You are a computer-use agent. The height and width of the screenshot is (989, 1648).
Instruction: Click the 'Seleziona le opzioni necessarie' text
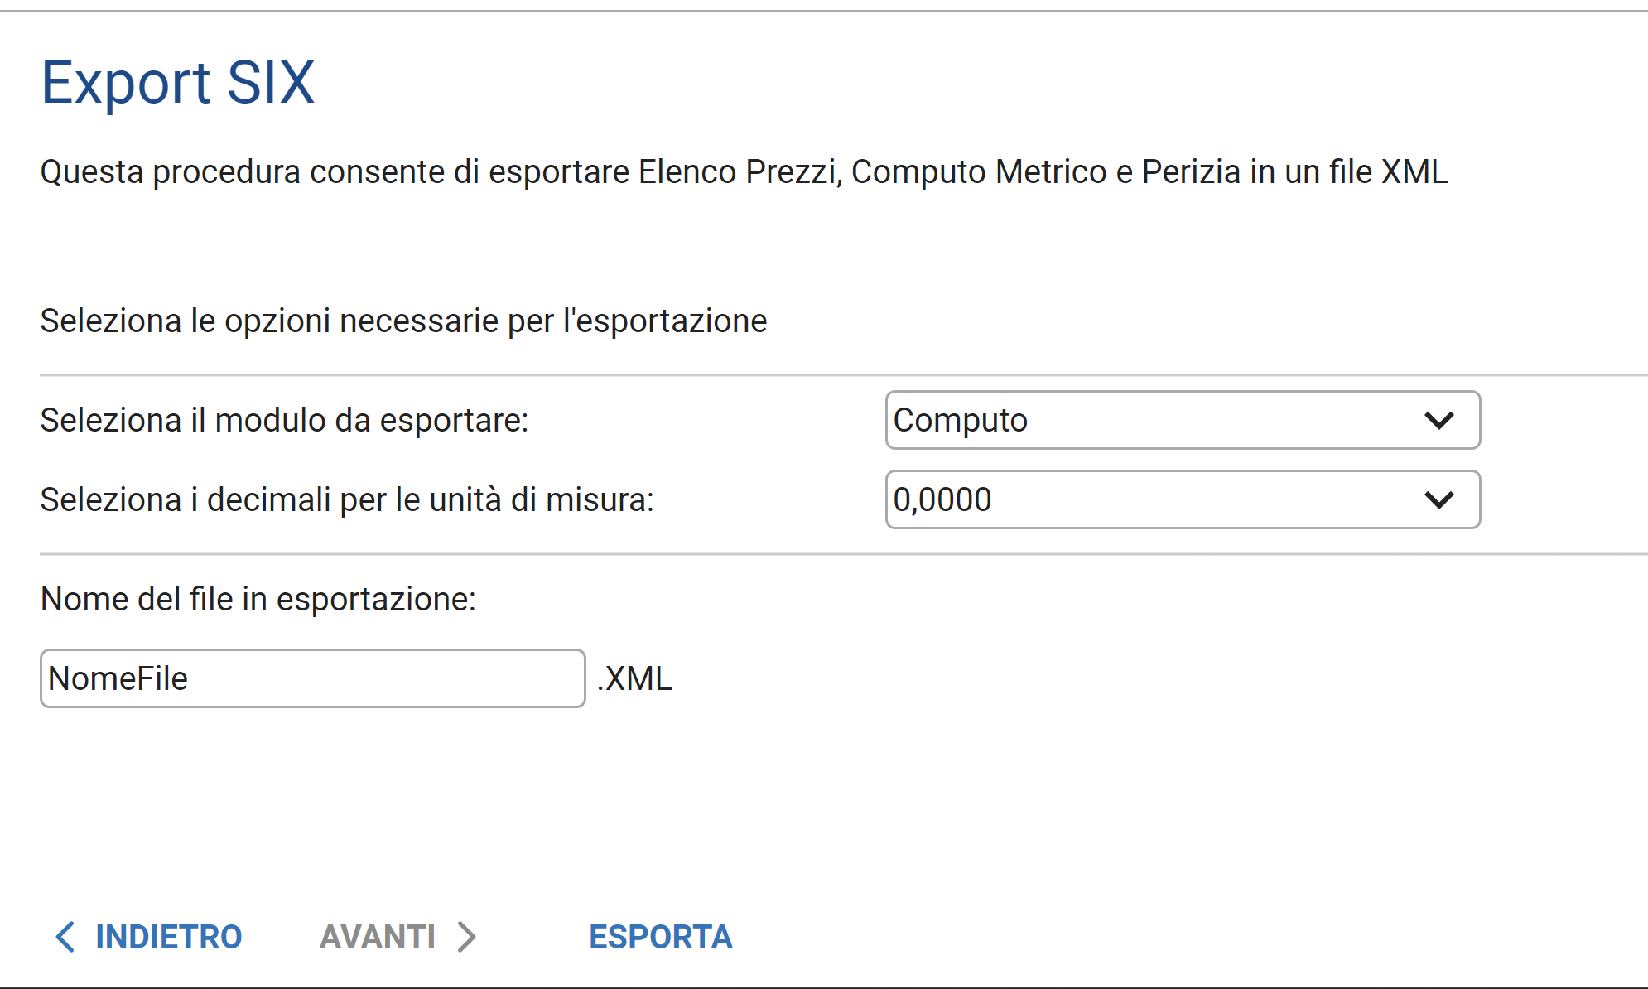pyautogui.click(x=403, y=321)
